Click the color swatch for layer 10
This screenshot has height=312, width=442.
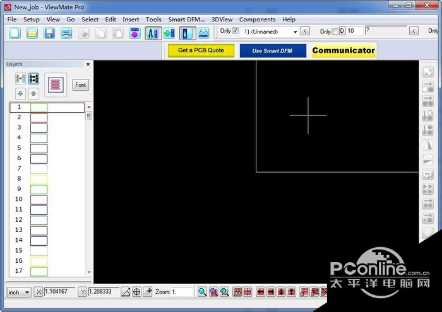pos(39,200)
